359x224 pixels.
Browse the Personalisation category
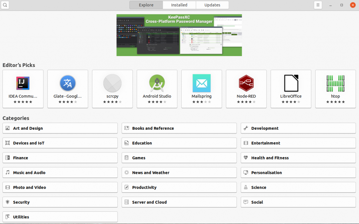(x=298, y=172)
